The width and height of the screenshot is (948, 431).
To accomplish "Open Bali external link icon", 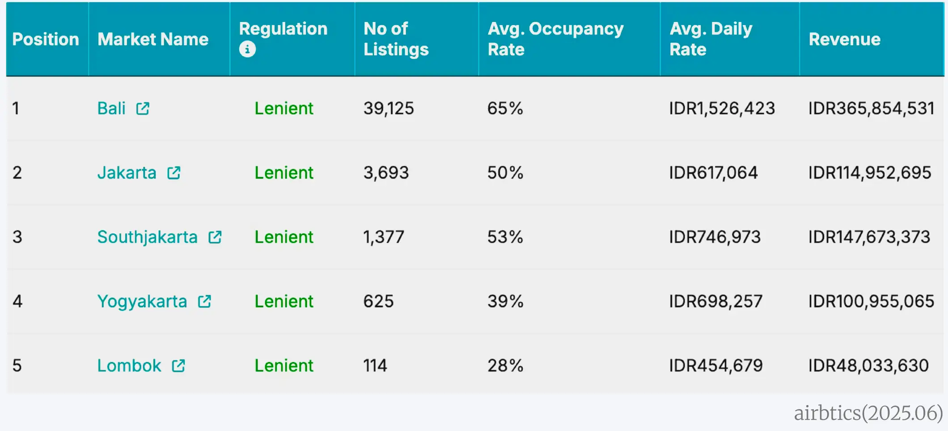I will point(143,109).
